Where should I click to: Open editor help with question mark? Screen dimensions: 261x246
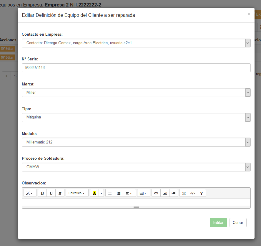click(x=201, y=193)
